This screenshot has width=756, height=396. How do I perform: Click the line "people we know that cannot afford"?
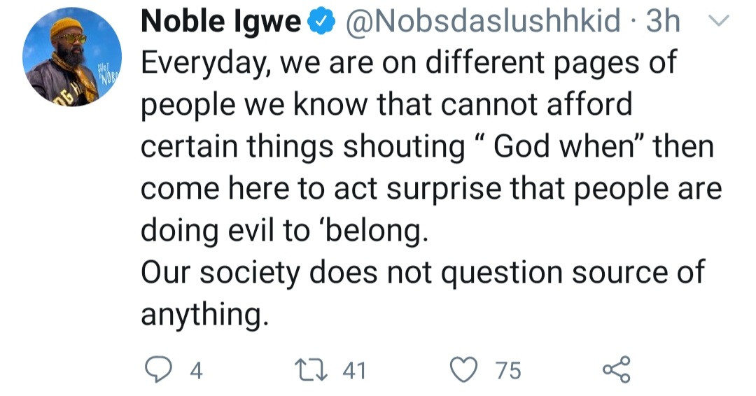pos(386,105)
